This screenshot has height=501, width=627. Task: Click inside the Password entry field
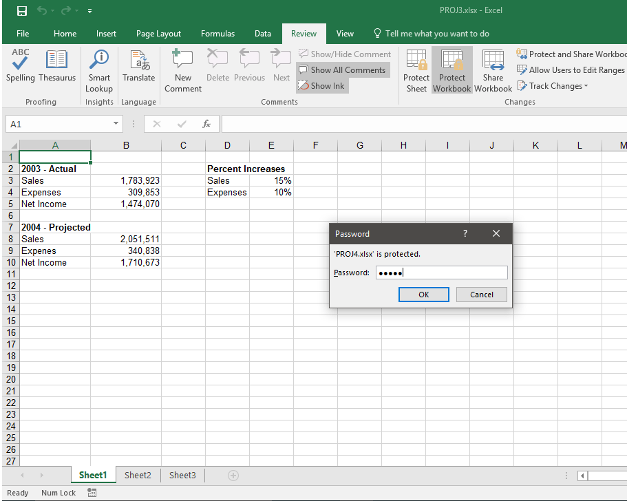pyautogui.click(x=441, y=273)
